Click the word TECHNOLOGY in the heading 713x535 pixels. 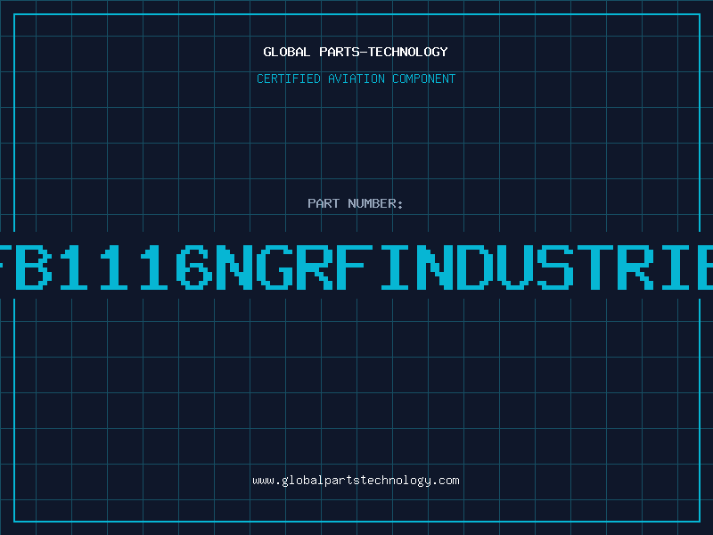pos(410,52)
